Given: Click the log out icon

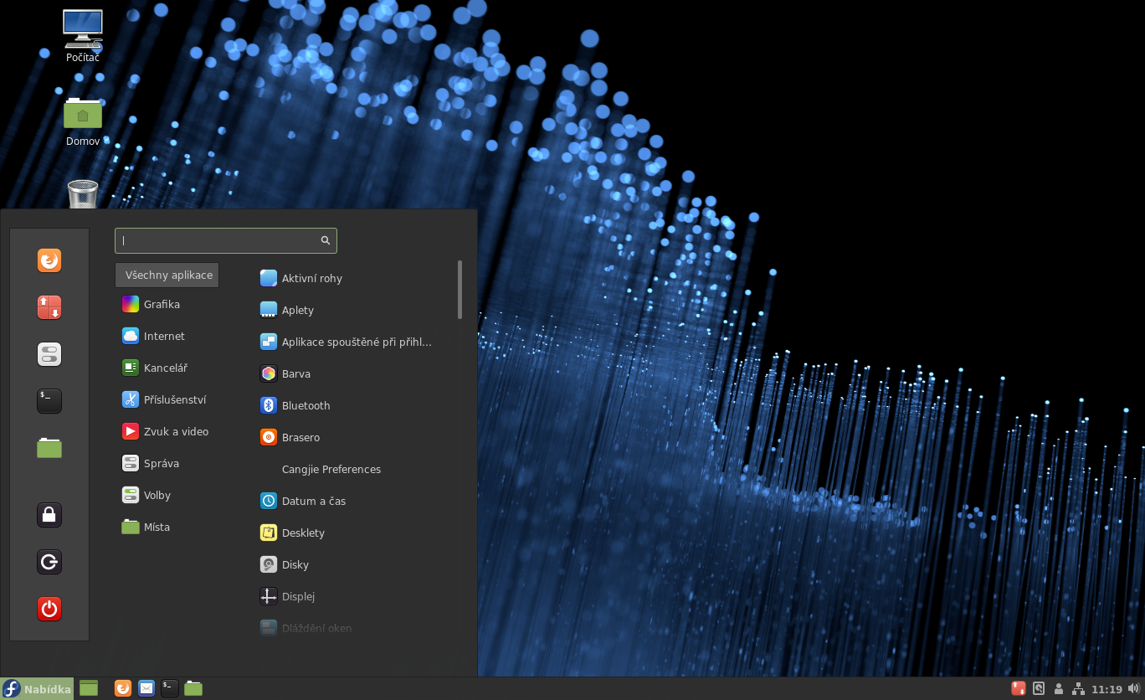Looking at the screenshot, I should click(x=49, y=562).
